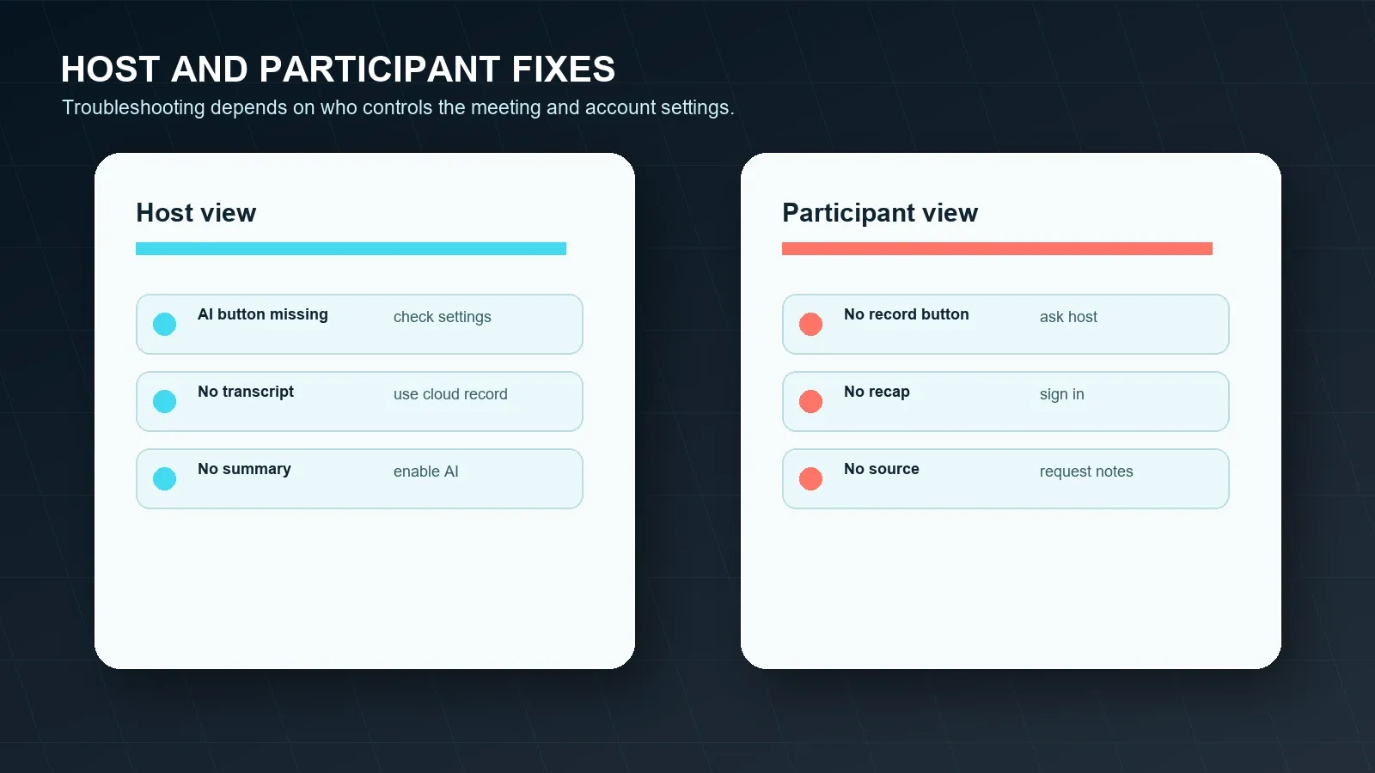Viewport: 1375px width, 773px height.
Task: Click the Participant view heading
Action: tap(880, 213)
